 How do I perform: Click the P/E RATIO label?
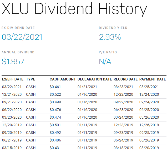(x=108, y=52)
